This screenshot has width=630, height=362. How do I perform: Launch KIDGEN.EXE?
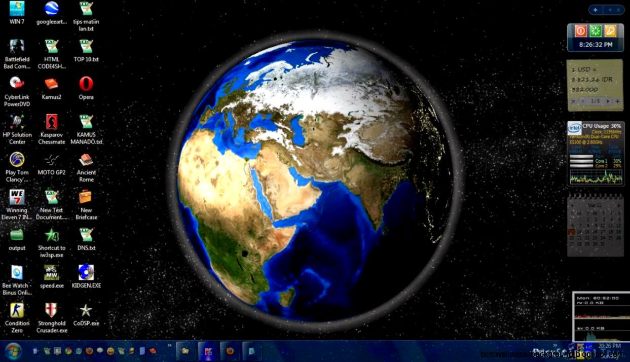[86, 277]
